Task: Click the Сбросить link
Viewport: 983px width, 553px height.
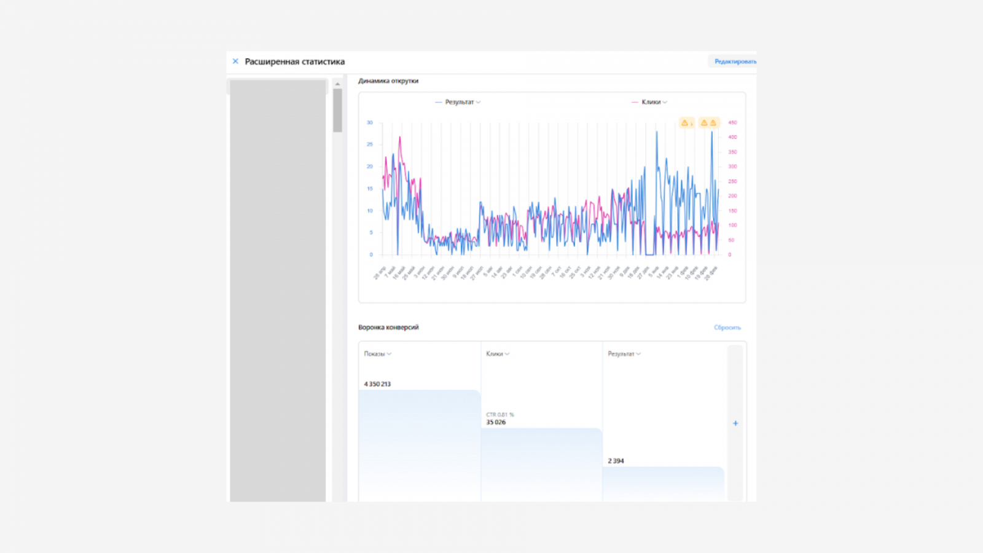Action: coord(727,327)
